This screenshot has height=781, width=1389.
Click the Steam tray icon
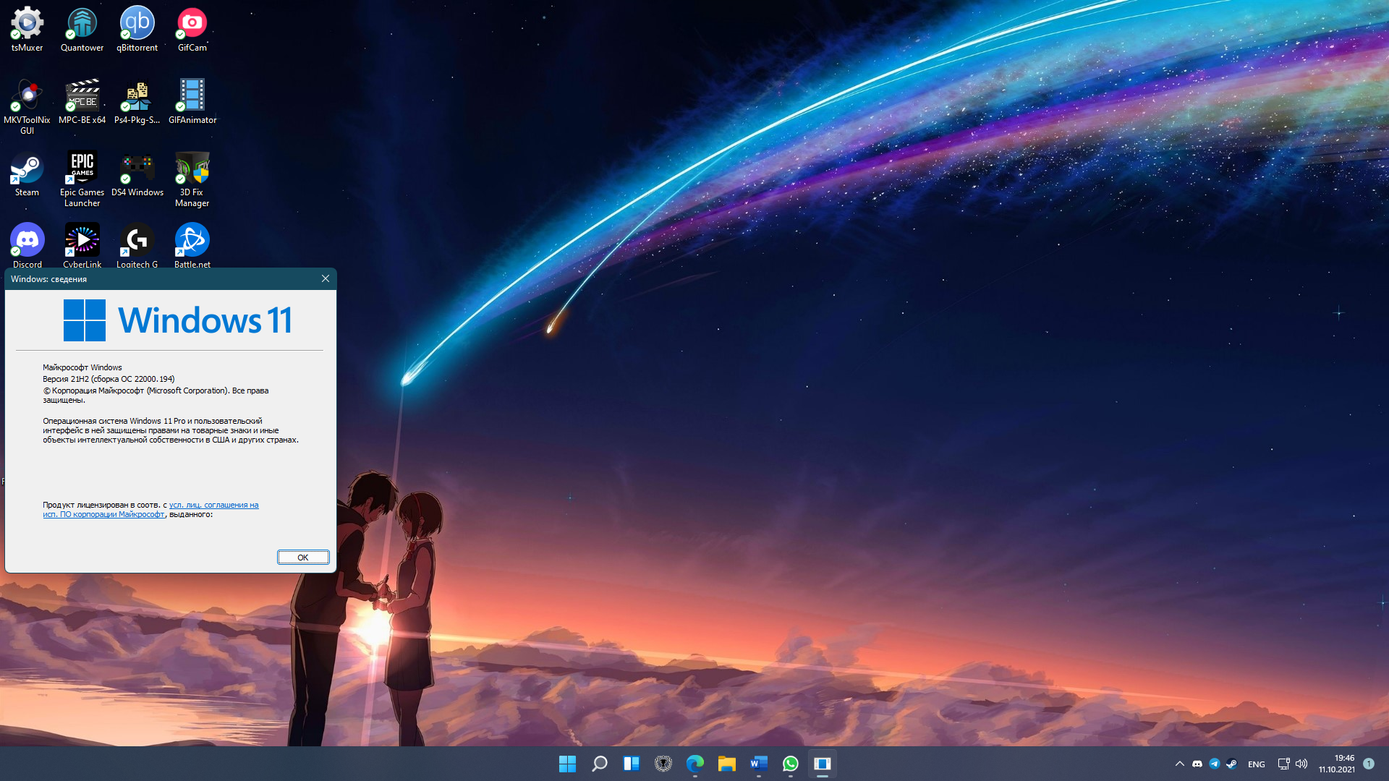tap(1231, 764)
